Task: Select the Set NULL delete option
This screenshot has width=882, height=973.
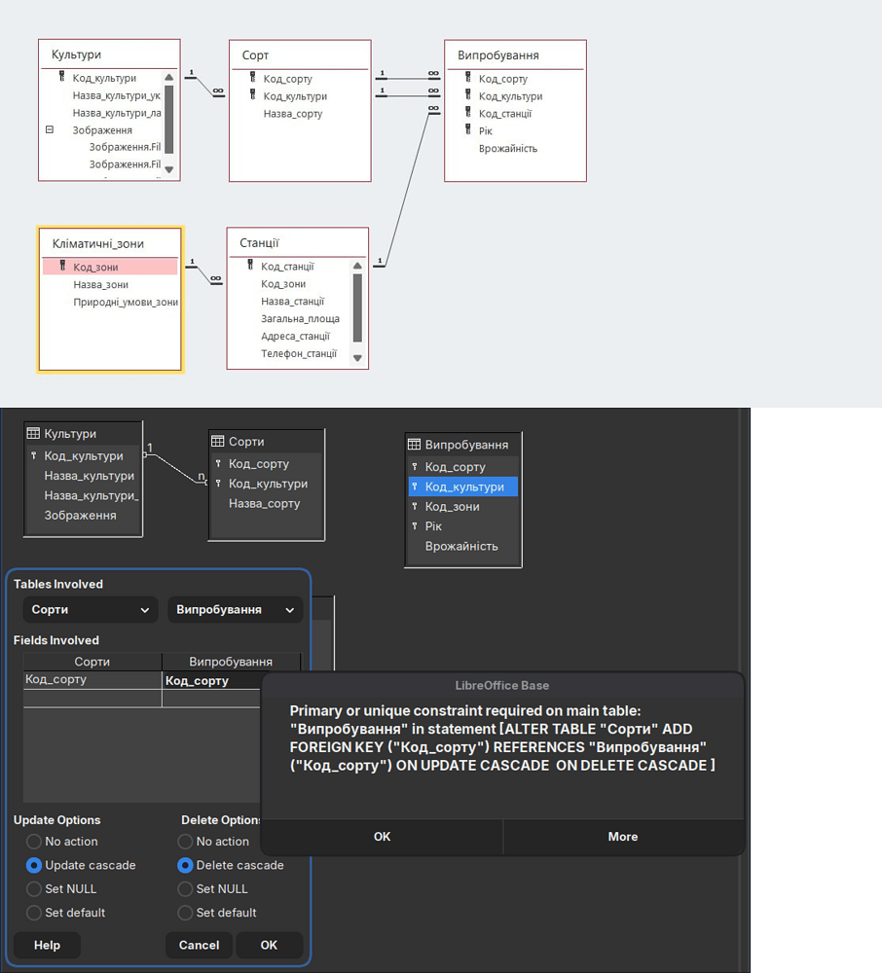Action: tap(185, 888)
